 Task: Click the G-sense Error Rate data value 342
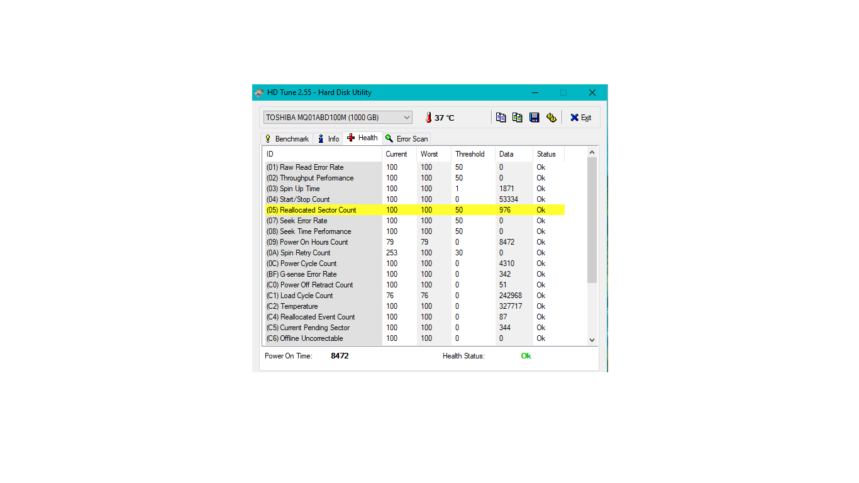pos(505,274)
